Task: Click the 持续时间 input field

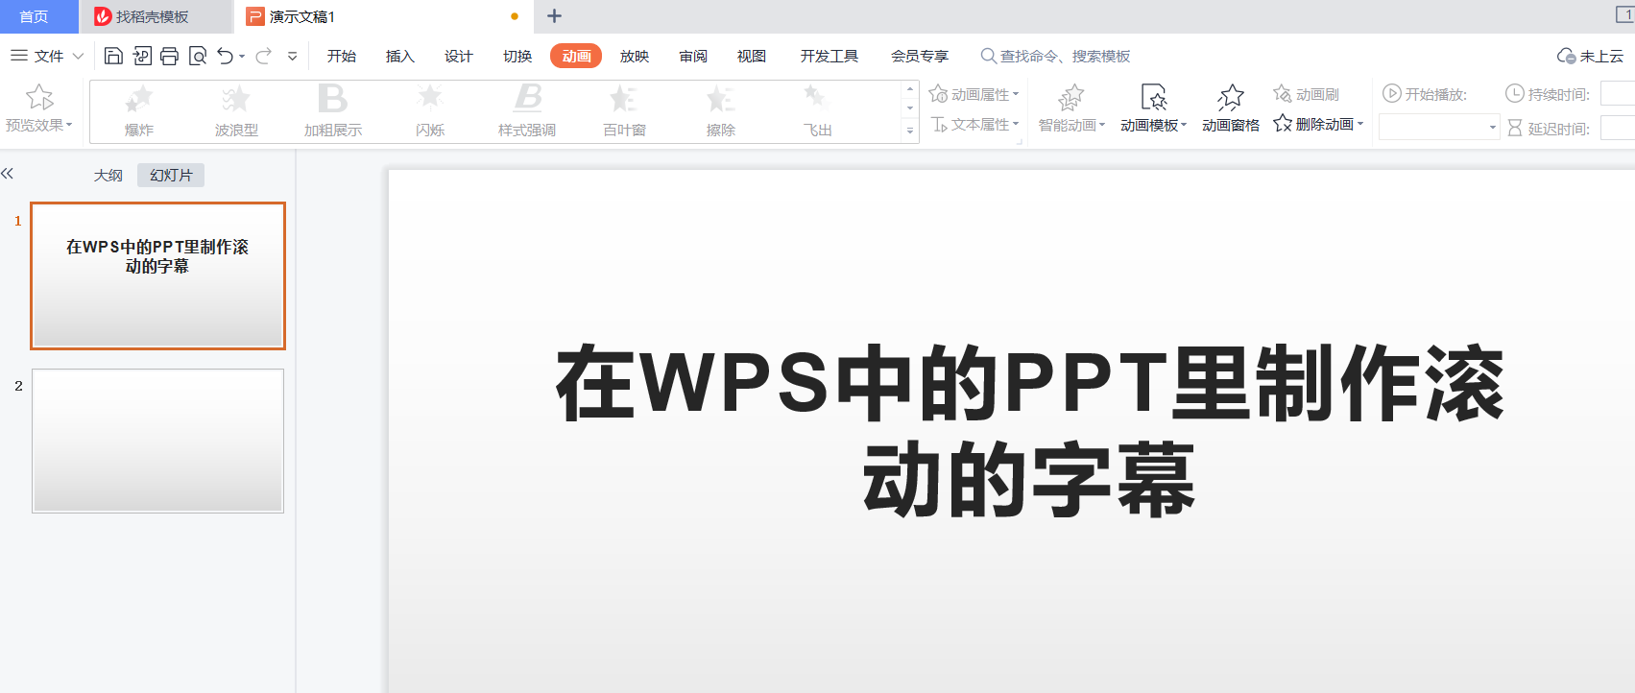Action: pyautogui.click(x=1618, y=93)
